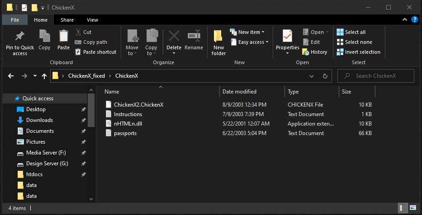
Task: Sort by Date modified column header
Action: 252,92
